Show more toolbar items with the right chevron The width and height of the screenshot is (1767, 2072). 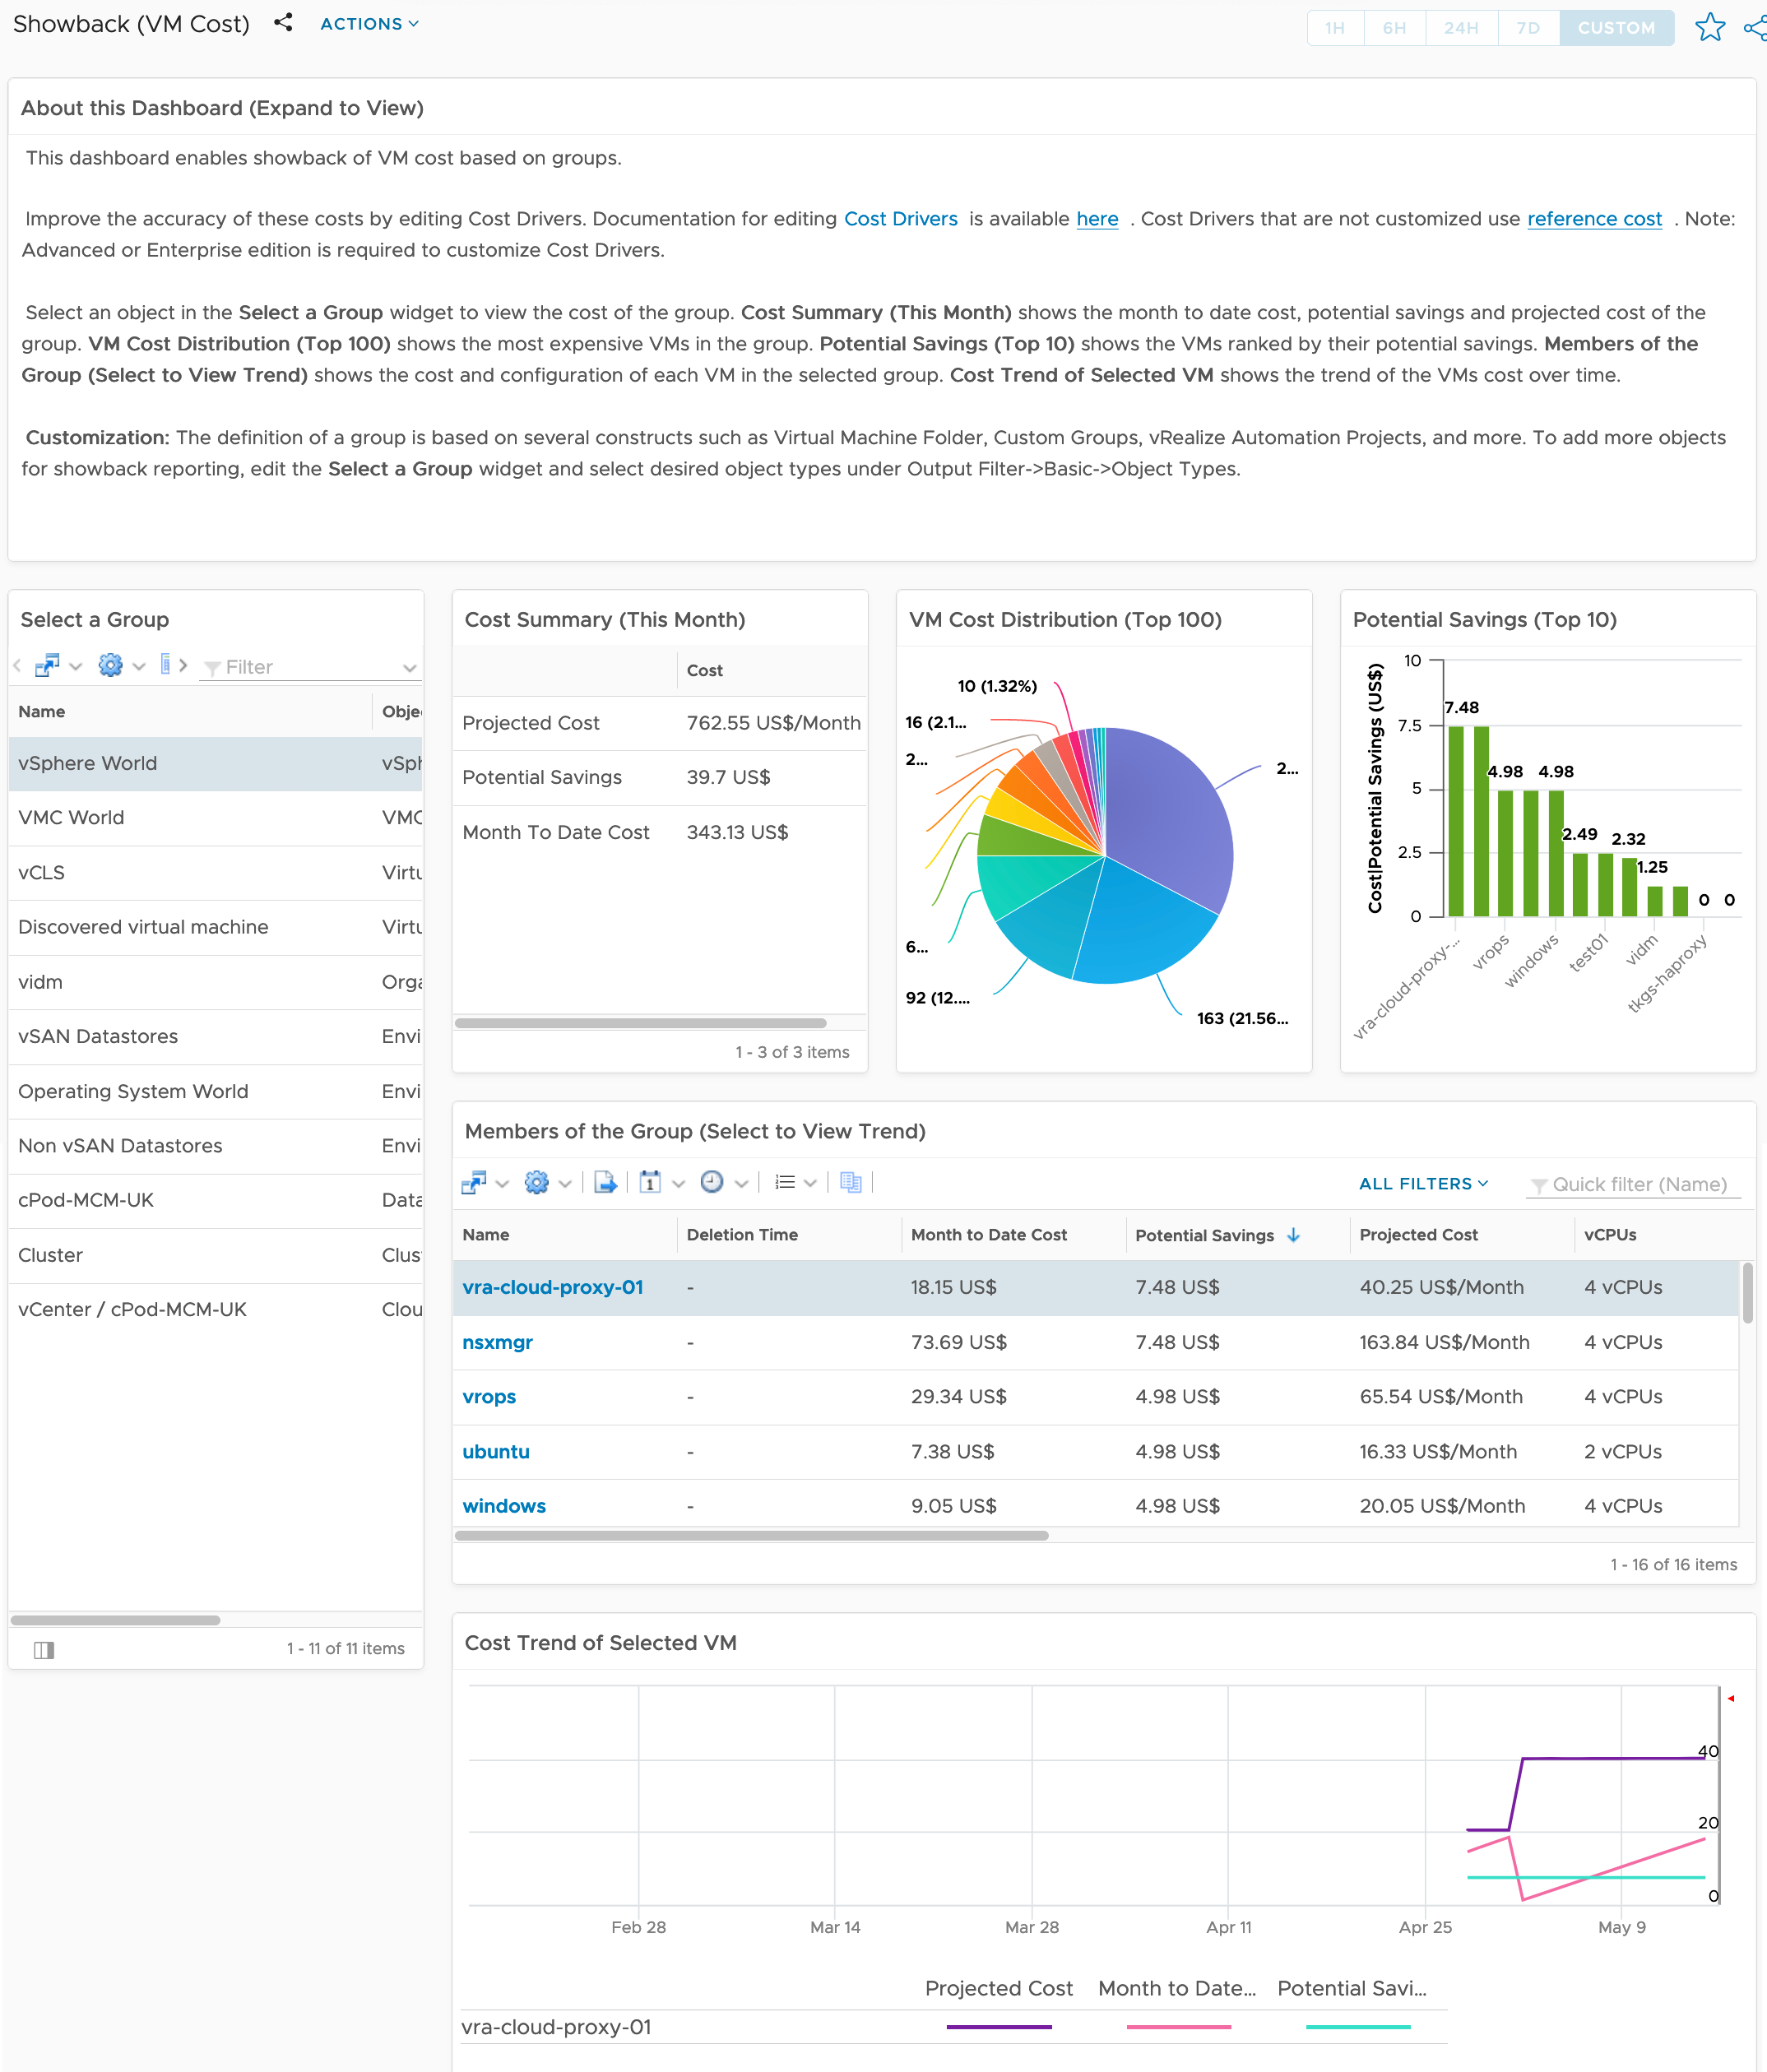[x=183, y=665]
